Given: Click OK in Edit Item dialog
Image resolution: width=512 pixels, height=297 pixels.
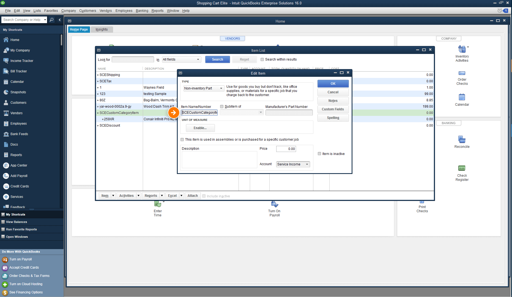Looking at the screenshot, I should pos(333,84).
